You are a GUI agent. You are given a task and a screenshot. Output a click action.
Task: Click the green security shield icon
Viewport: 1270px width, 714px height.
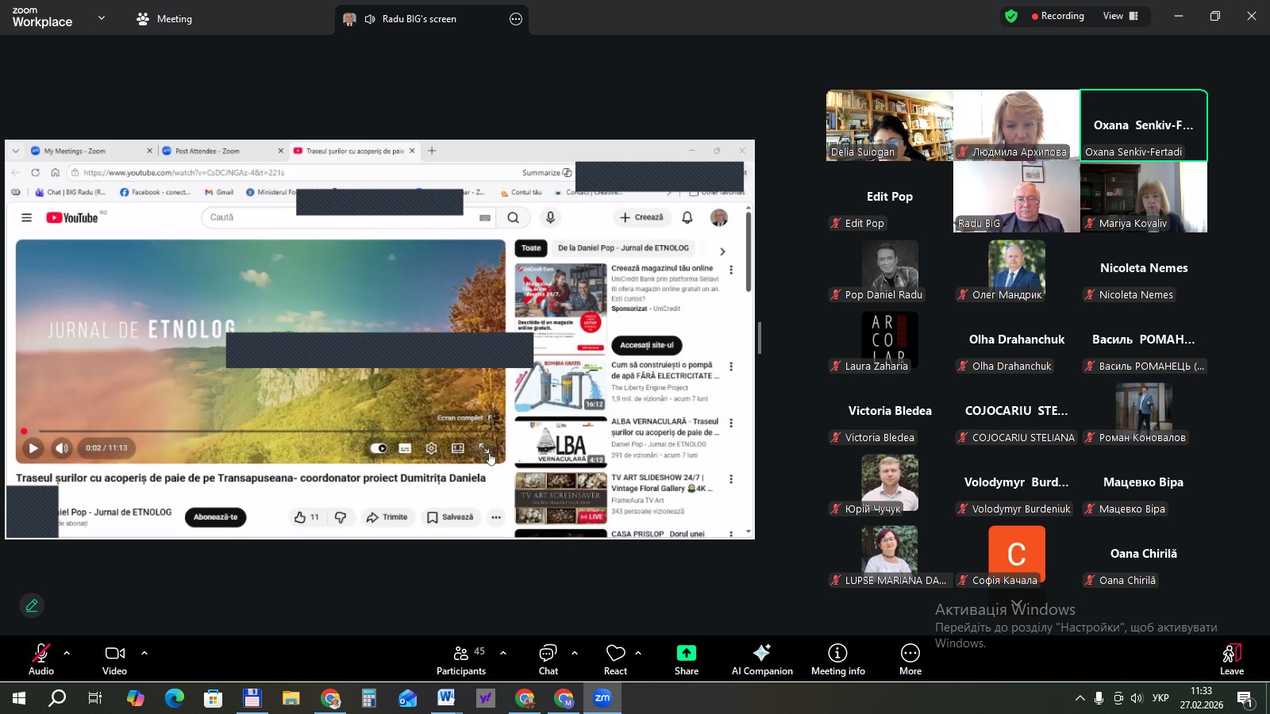(x=1010, y=16)
